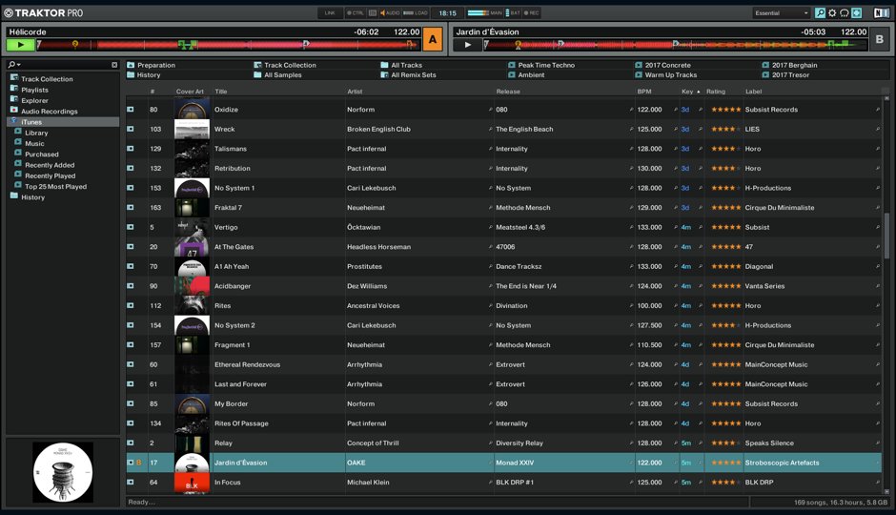Screen dimensions: 896x515
Task: Open Recently Played under iTunes
Action: [x=50, y=175]
